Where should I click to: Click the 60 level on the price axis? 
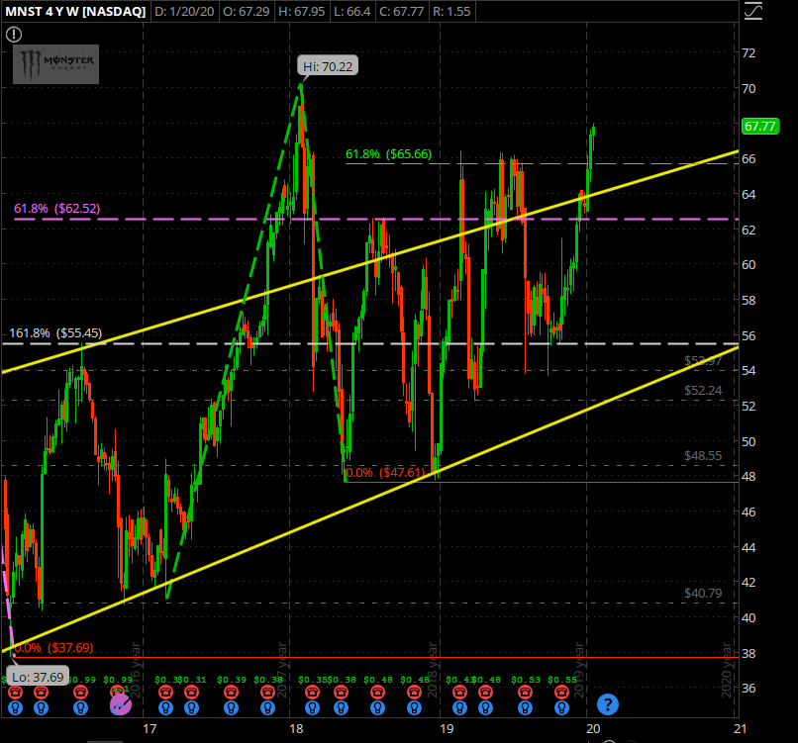point(748,265)
